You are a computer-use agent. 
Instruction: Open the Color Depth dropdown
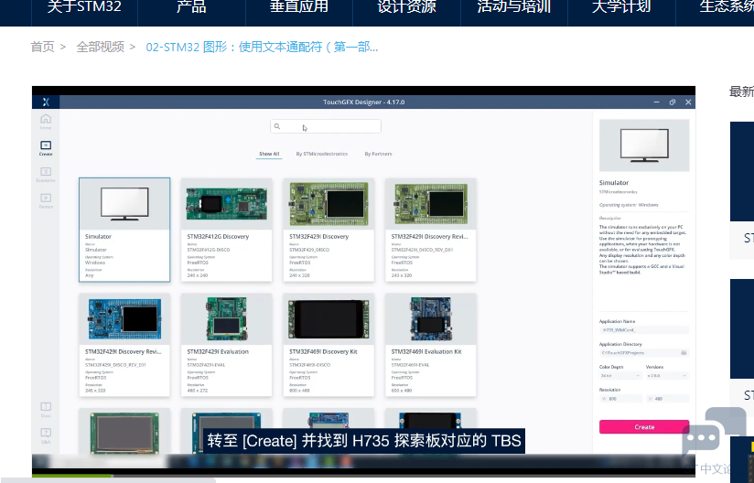click(x=620, y=375)
